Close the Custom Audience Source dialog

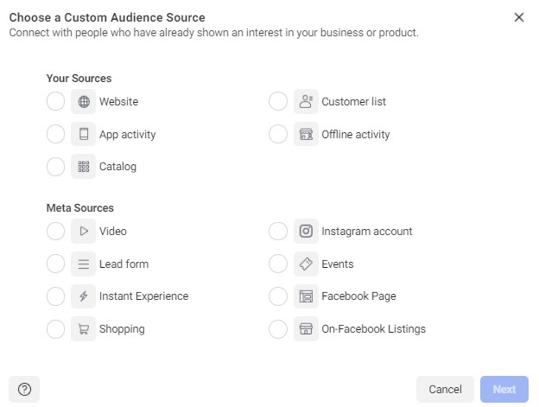click(519, 17)
